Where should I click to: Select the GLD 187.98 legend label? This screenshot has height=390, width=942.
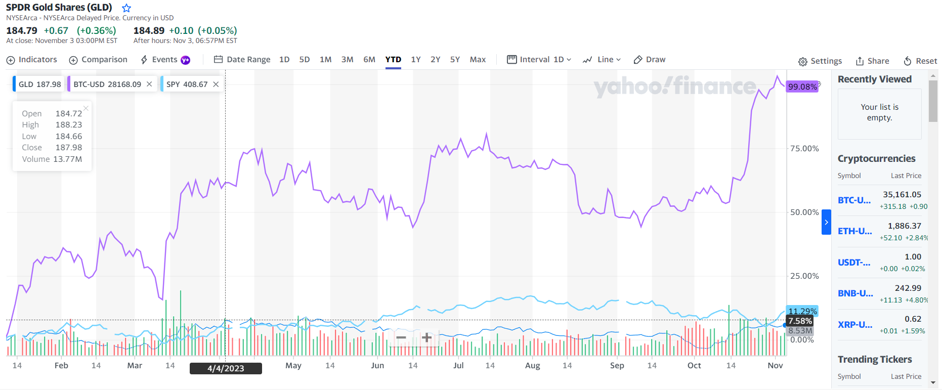pos(39,84)
